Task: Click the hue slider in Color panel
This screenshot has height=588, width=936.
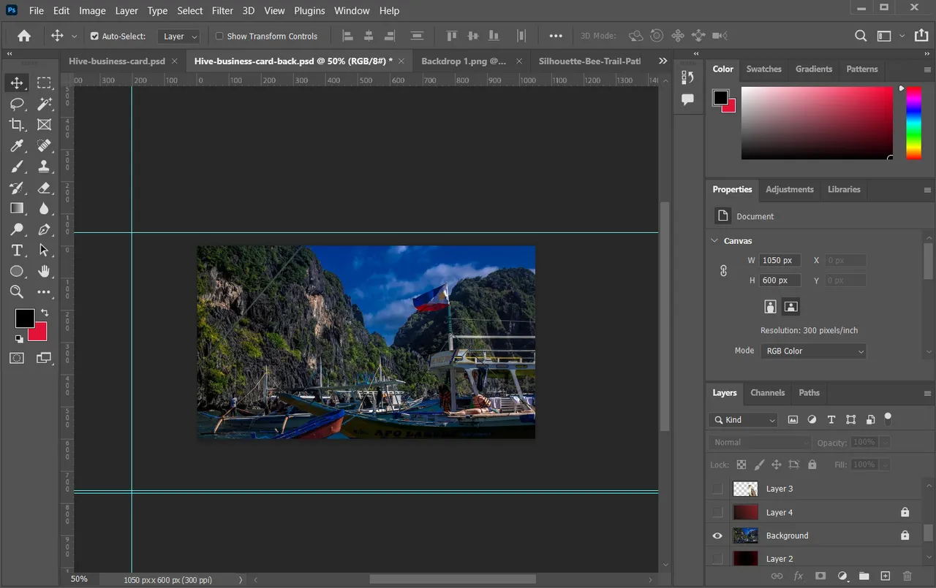Action: 913,123
